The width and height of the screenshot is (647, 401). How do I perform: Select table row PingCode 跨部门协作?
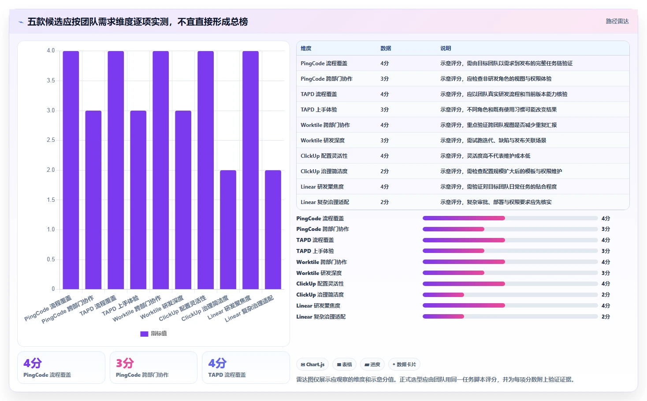[x=463, y=79]
